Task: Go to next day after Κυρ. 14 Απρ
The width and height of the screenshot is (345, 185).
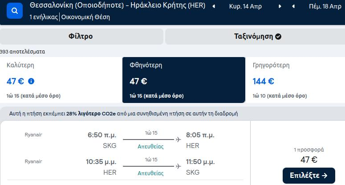Action: [280, 6]
